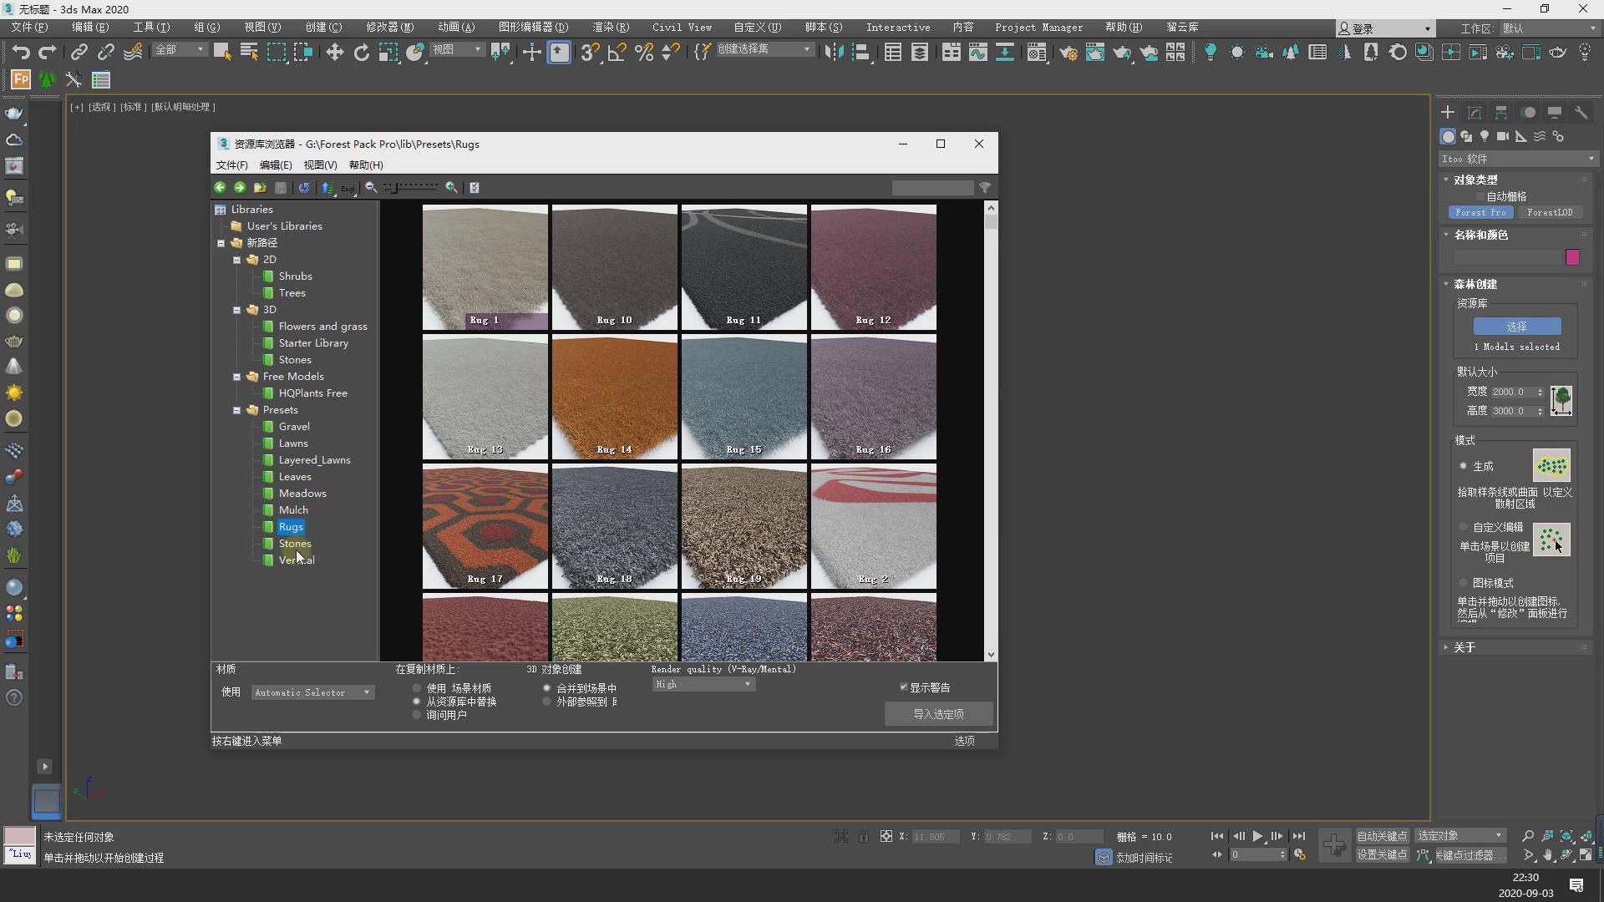
Task: Collapse the Presets folder in tree
Action: point(237,410)
